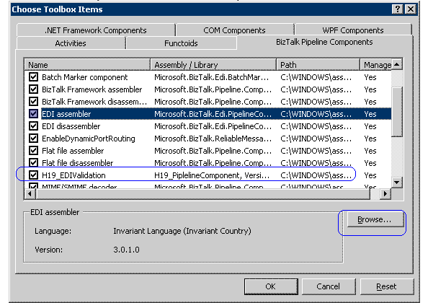This screenshot has height=303, width=428.
Task: Click scroll right arrow of list
Action: (385, 194)
